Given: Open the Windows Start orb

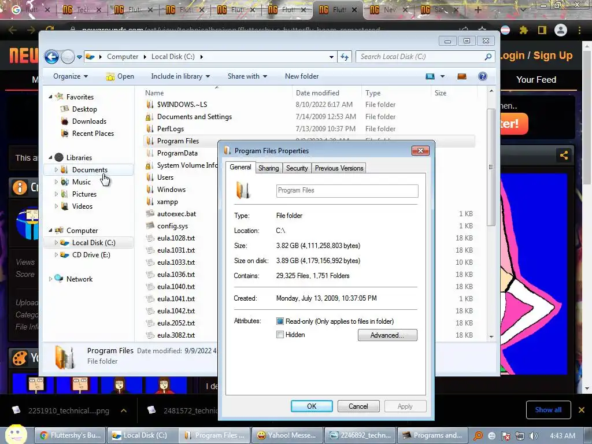Looking at the screenshot, I should 16,434.
